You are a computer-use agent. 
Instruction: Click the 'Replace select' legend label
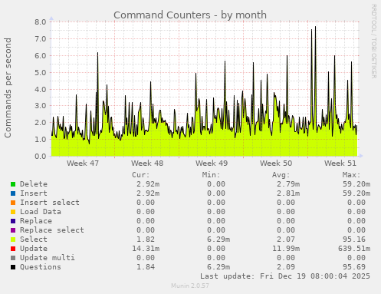pos(52,230)
